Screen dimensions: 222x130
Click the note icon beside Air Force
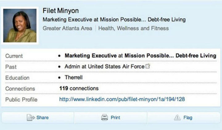click(148, 67)
